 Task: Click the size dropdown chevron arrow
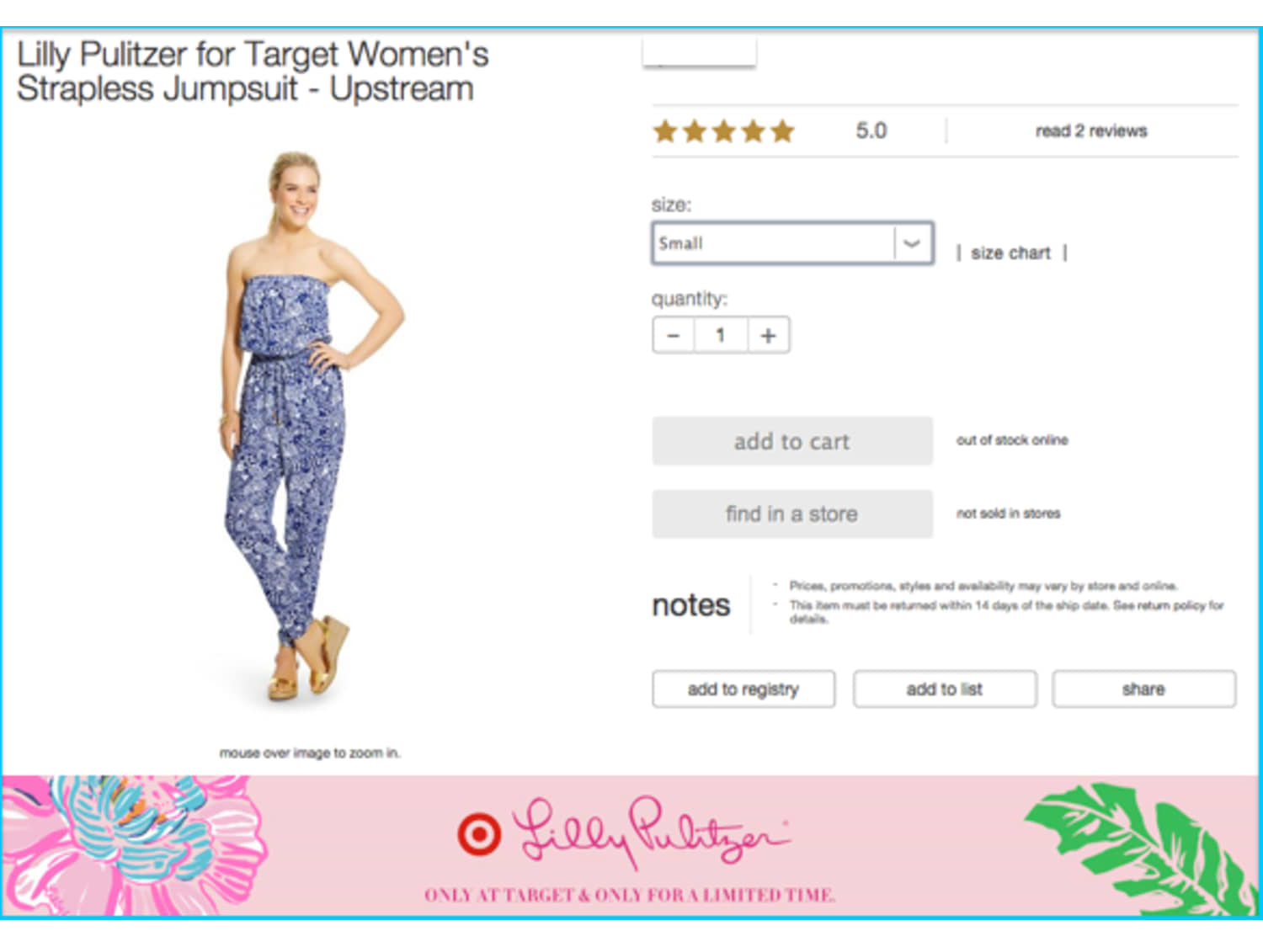[x=912, y=243]
